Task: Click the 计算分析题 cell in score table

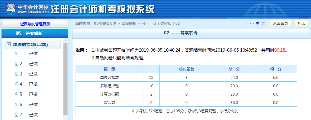Action: click(x=109, y=94)
